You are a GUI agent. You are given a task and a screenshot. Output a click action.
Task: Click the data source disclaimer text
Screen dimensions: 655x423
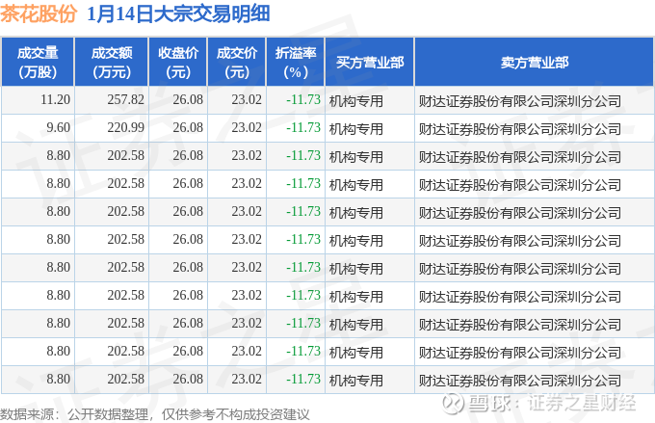click(155, 414)
